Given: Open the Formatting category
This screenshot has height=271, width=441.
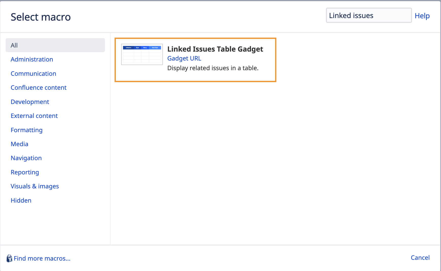Looking at the screenshot, I should 26,130.
